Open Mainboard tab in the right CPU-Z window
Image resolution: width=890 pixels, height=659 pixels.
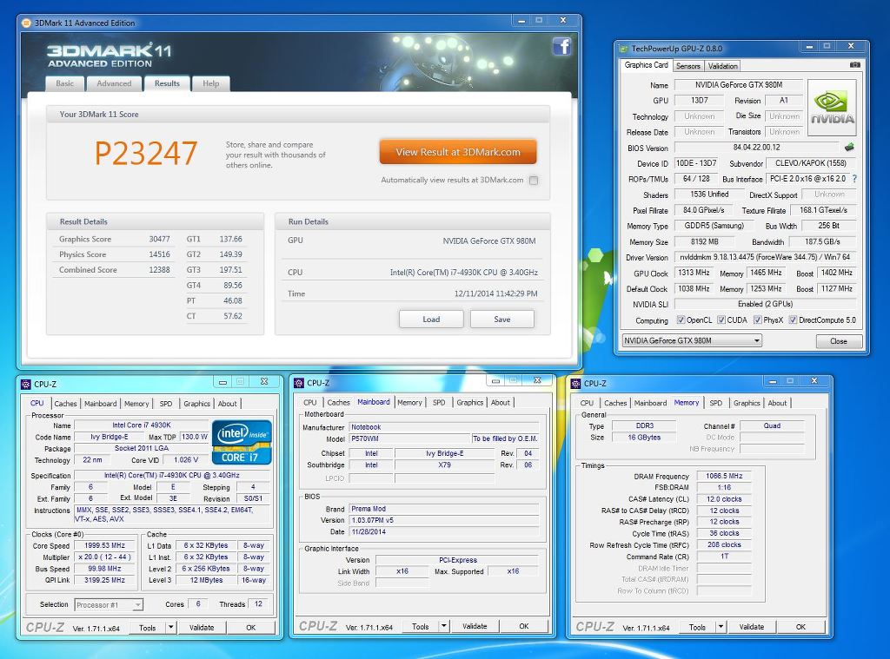[650, 403]
